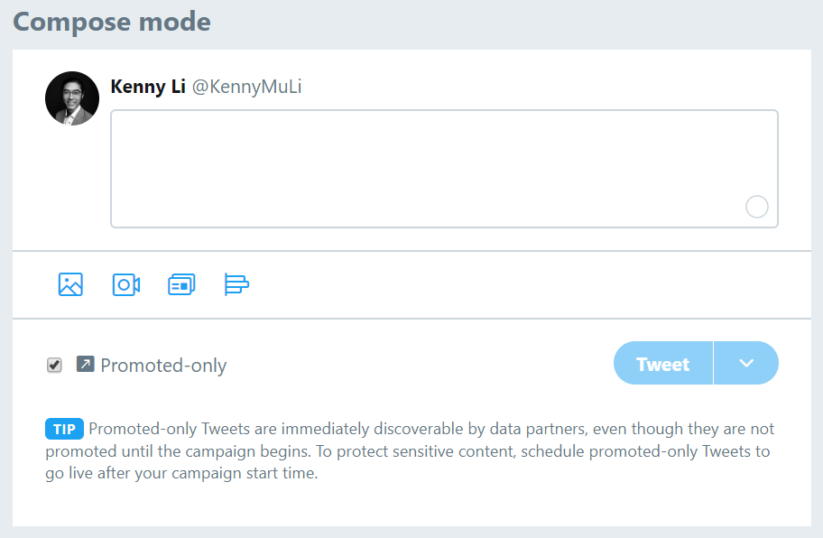Attach a video to the Tweet
The height and width of the screenshot is (538, 823).
pos(125,284)
